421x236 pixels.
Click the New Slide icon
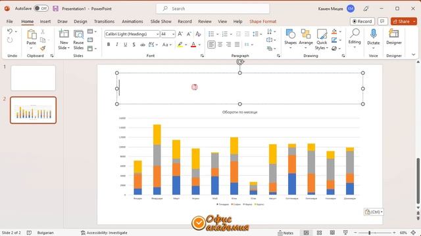click(x=64, y=34)
